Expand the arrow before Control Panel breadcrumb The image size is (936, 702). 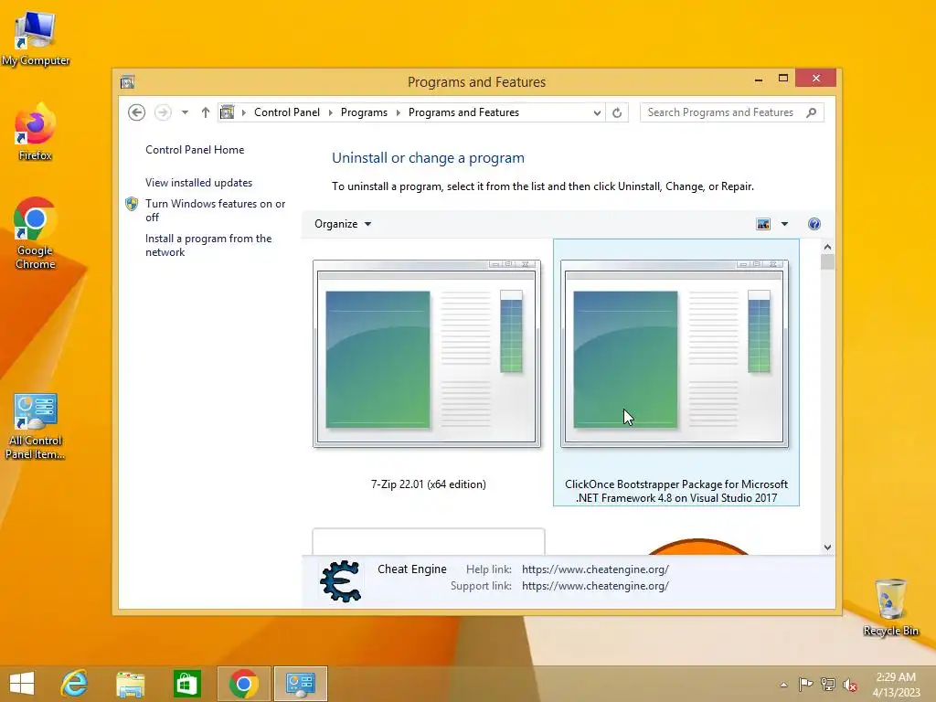coord(243,112)
